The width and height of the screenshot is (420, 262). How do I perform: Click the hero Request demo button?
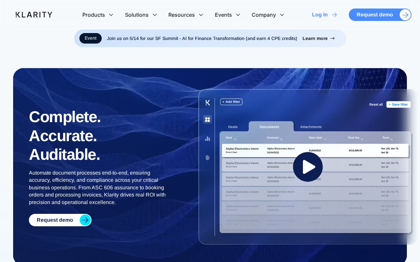click(60, 220)
